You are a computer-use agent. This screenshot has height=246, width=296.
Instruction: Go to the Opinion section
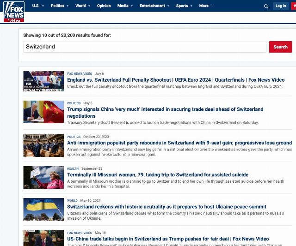(x=104, y=6)
